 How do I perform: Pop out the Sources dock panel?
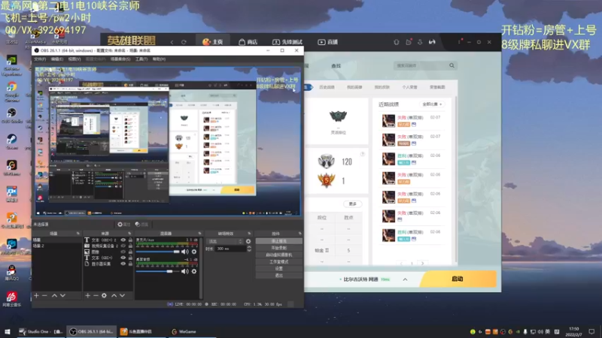(129, 234)
